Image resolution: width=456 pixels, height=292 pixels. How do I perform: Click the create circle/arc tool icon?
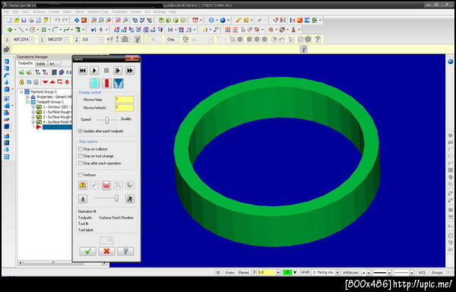[x=32, y=30]
